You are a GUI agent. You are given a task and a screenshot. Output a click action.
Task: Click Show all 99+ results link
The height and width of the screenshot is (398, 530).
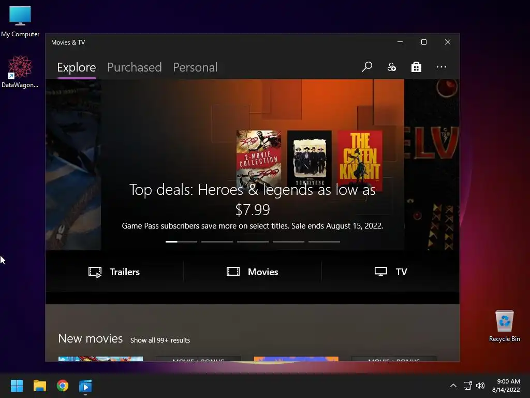coord(160,340)
